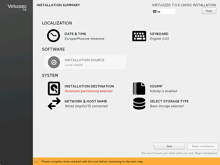Click 'Automatic partitioning selected' red text

pyautogui.click(x=88, y=91)
